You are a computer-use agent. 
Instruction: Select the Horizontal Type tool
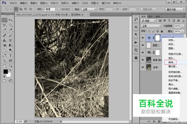[x=11, y=55]
